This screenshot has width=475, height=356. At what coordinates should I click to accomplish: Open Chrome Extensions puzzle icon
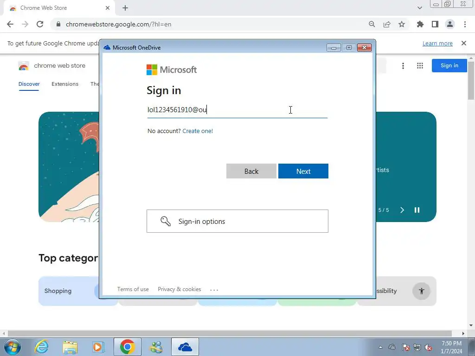(420, 24)
